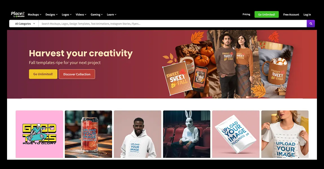This screenshot has width=324, height=169.
Task: Click Log In
Action: coord(307,14)
